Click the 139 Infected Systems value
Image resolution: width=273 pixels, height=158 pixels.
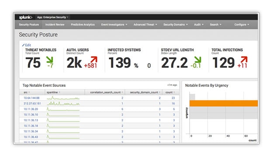120,63
